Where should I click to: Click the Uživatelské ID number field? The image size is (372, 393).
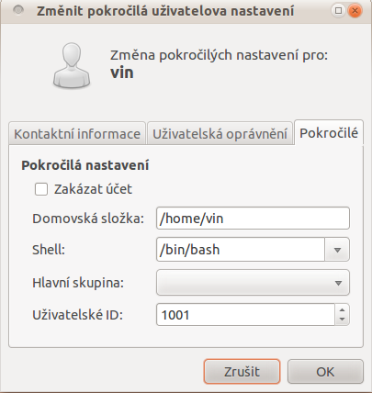pos(245,315)
